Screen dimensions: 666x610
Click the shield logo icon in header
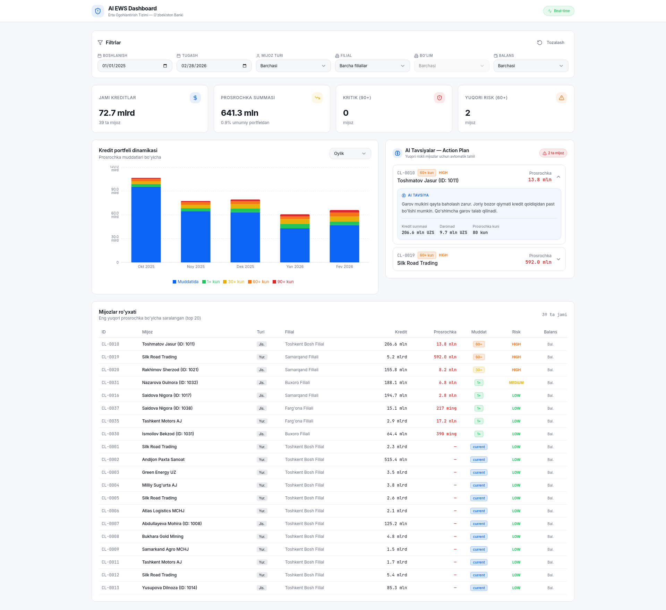[98, 11]
